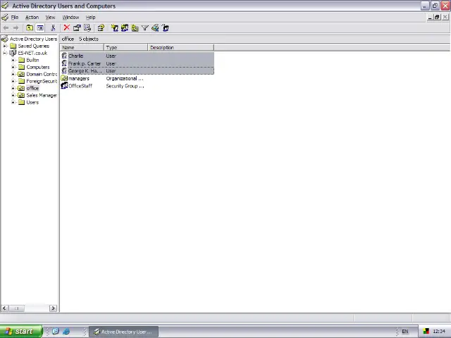
Task: Select the Sales Manager tree item
Action: 42,95
